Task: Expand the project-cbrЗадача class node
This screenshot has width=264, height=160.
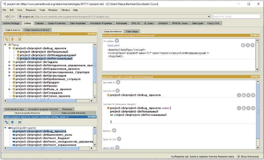Action: (x=10, y=62)
